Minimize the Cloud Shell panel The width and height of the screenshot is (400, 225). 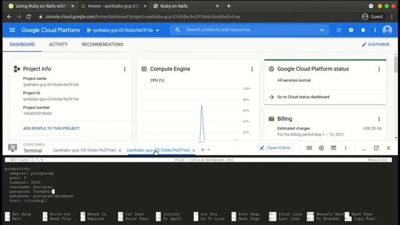point(364,149)
